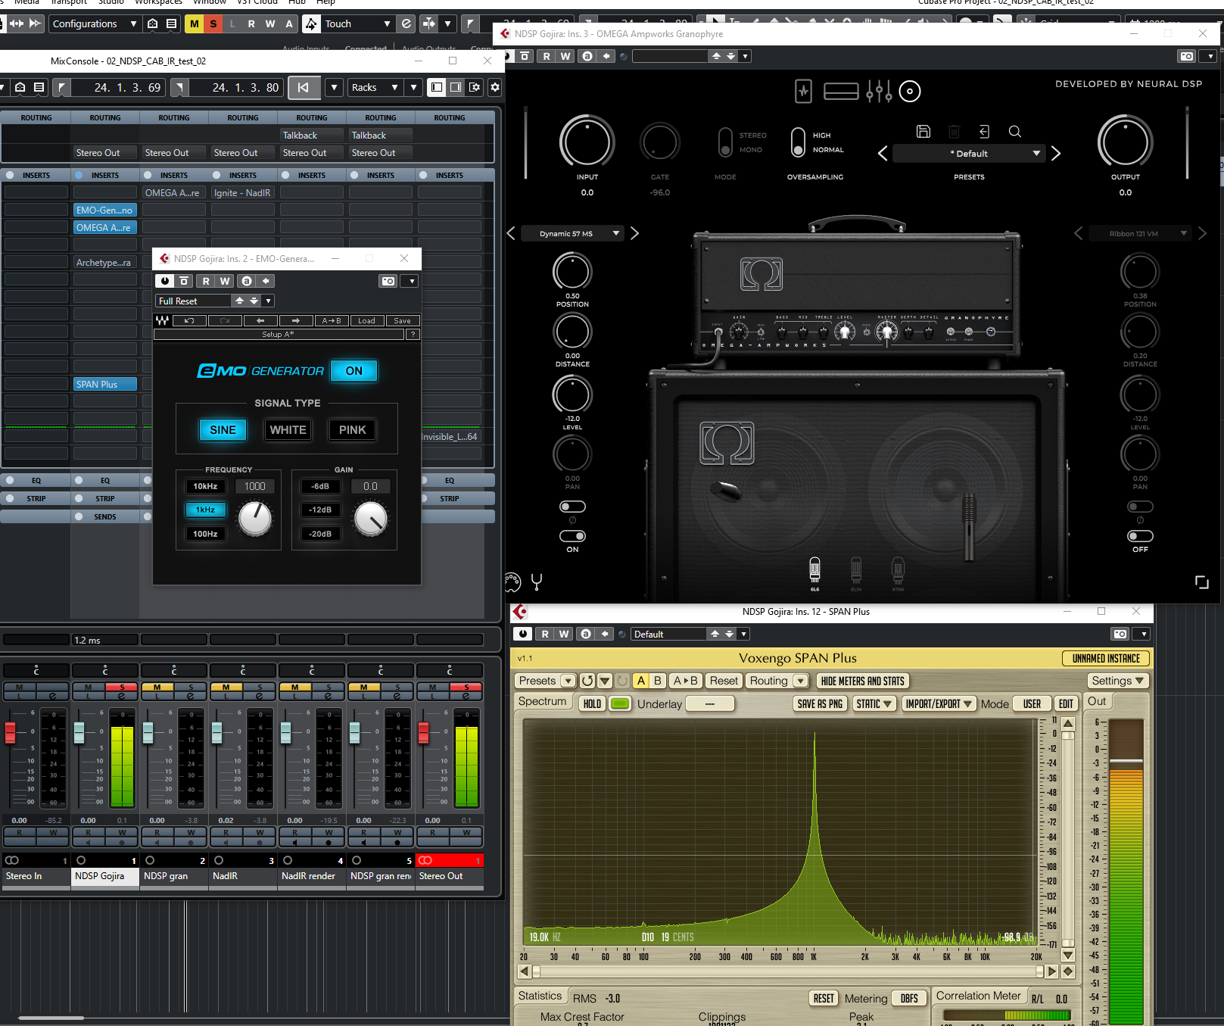The image size is (1224, 1026).
Task: Open the Ribbon 121 VM microphone dropdown
Action: pos(1139,233)
